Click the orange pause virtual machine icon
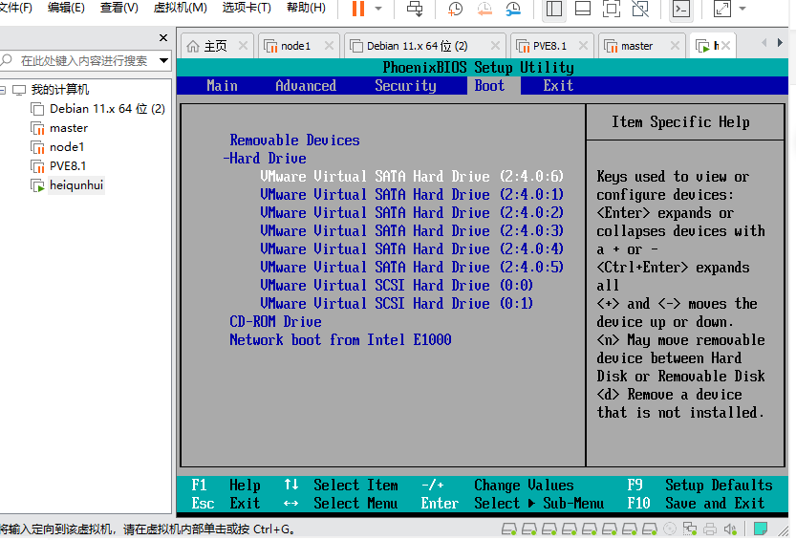796x540 pixels. pyautogui.click(x=358, y=8)
